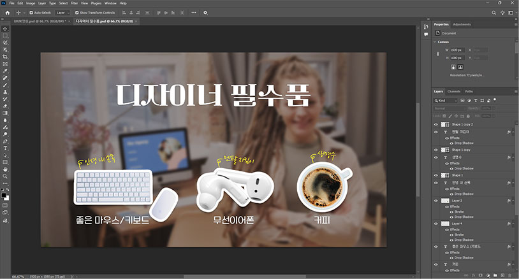Toggle Show Transform Controls checkbox

pyautogui.click(x=77, y=13)
